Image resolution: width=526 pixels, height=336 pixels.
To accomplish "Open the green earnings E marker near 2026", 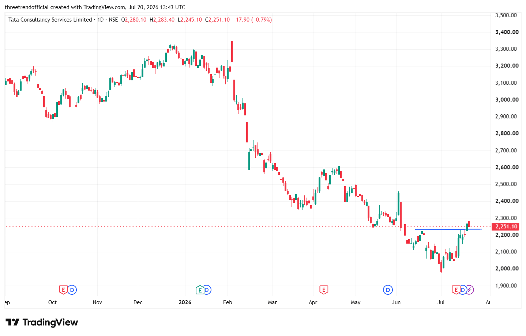I will (x=200, y=290).
